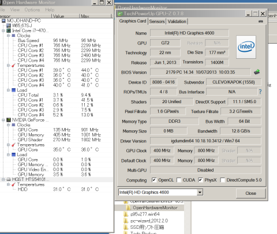
Task: Collapse the NVIDIA Clocks node
Action: 8,125
